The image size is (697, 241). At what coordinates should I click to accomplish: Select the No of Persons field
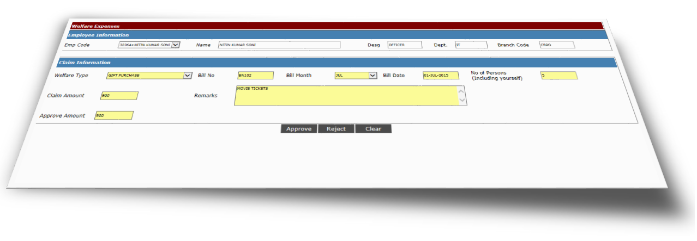pyautogui.click(x=558, y=76)
